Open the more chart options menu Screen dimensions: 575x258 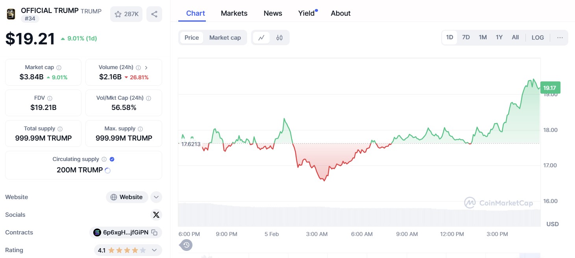click(560, 38)
